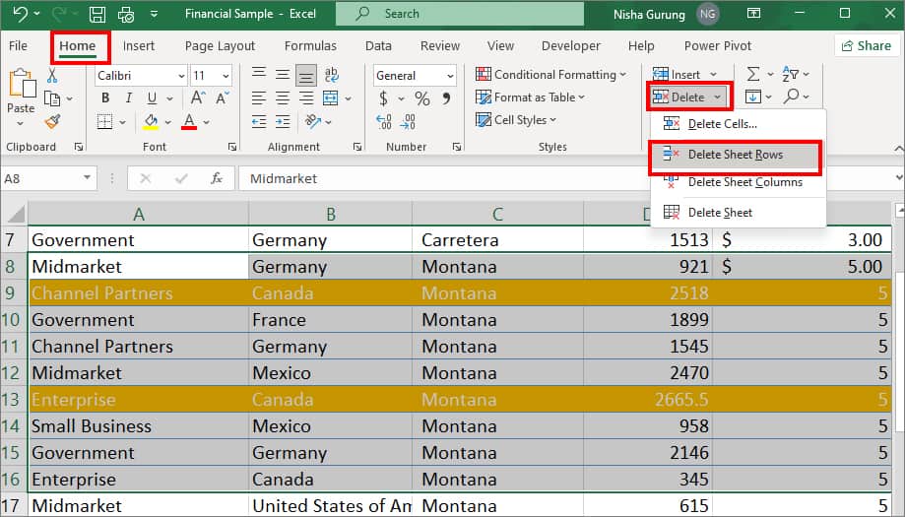Toggle Italic formatting
Image resolution: width=905 pixels, height=517 pixels.
tap(129, 98)
